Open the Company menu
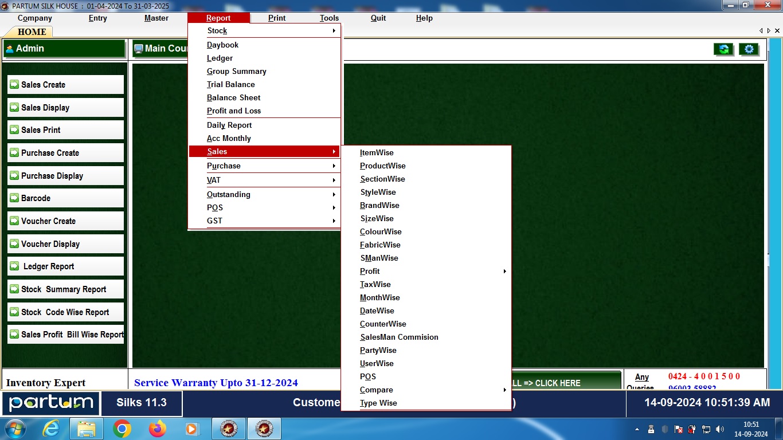The width and height of the screenshot is (783, 440). [35, 18]
